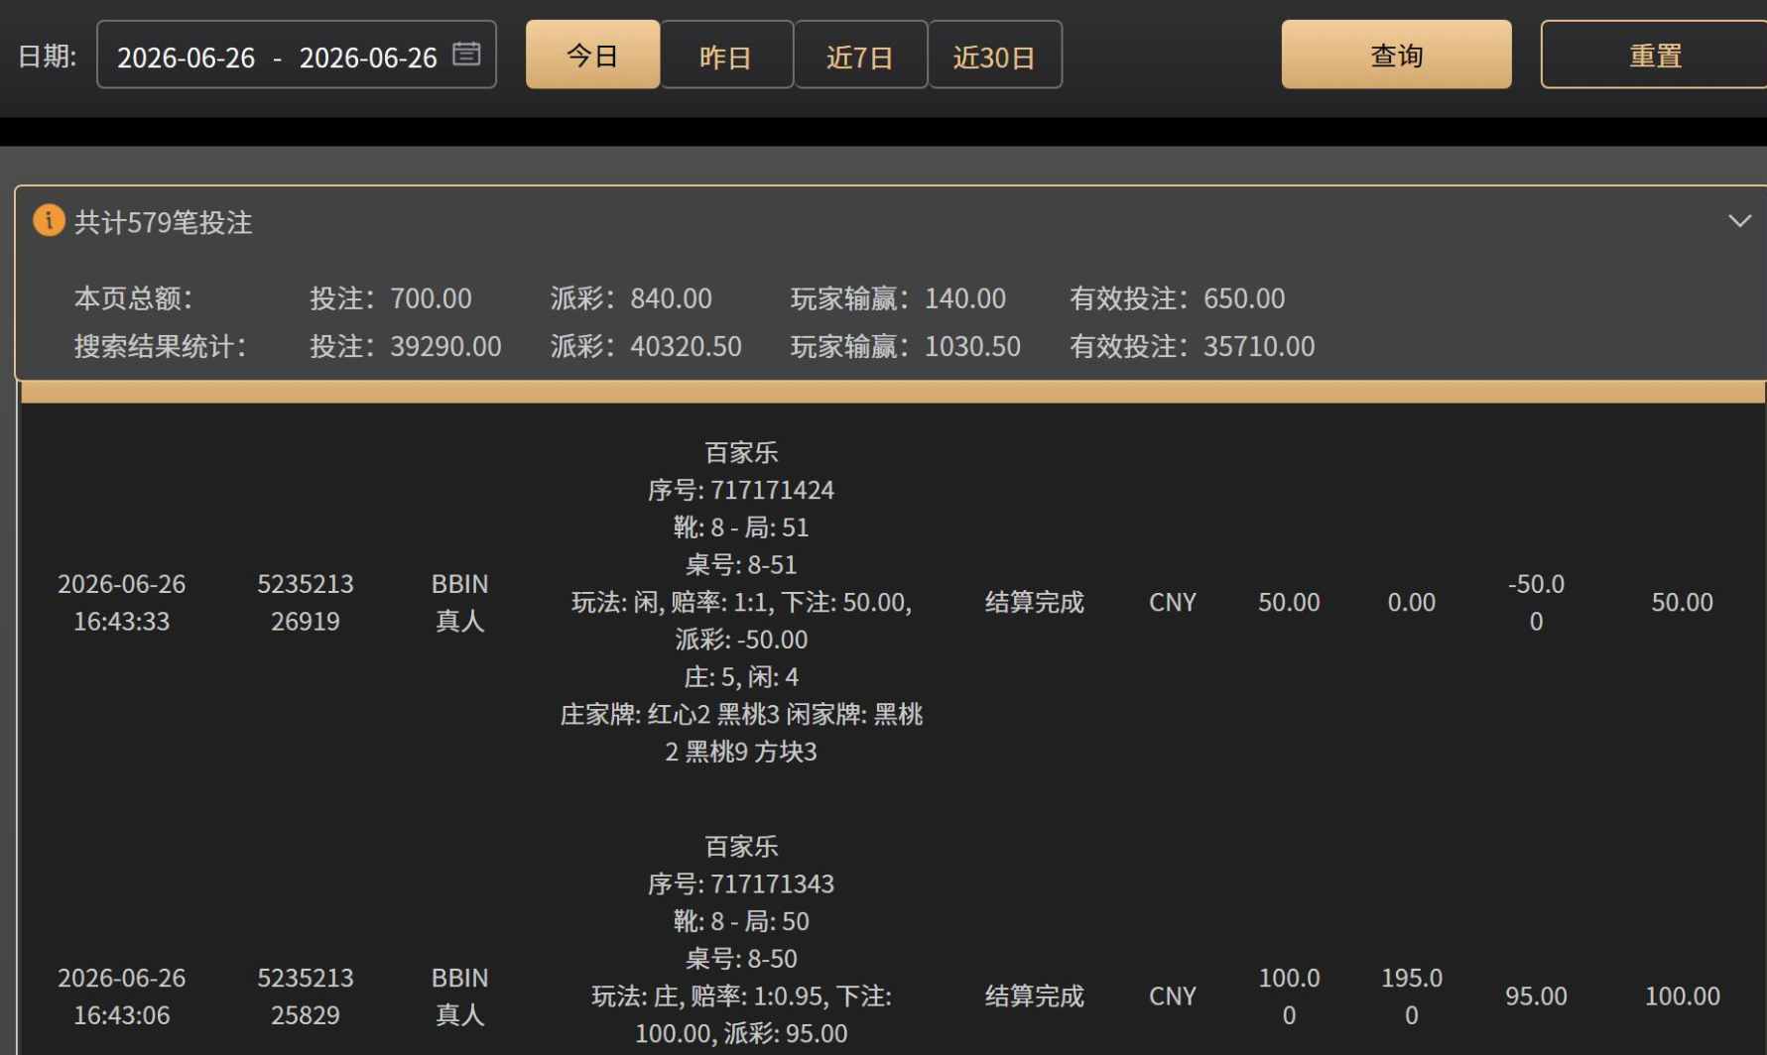Click the 195.00 payout value
1767x1055 pixels.
(x=1412, y=996)
